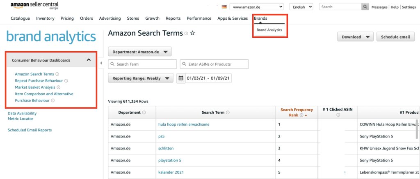Image resolution: width=420 pixels, height=179 pixels.
Task: Open the Reporting Range: Weekly dropdown
Action: (x=141, y=78)
